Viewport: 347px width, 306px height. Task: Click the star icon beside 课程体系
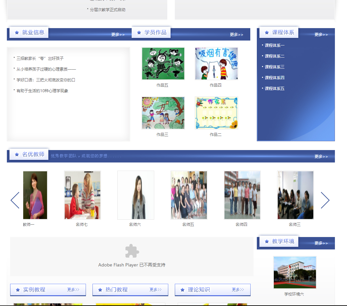267,33
